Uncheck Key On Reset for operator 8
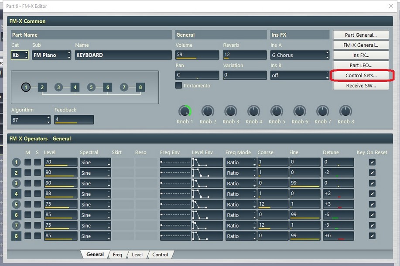The image size is (400, 266). [372, 236]
